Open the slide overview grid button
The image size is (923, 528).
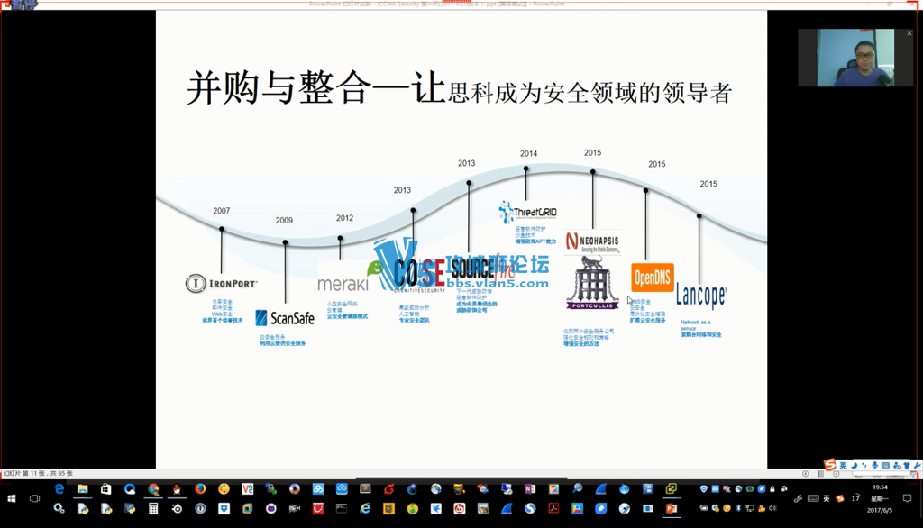point(820,473)
